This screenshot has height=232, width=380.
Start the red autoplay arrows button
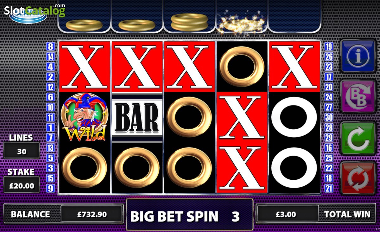[358, 178]
